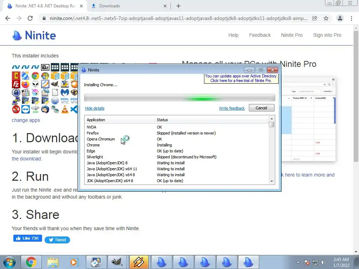Screen dimensions: 359x269
Task: Select the Silverlight row in the list
Action: [177, 157]
